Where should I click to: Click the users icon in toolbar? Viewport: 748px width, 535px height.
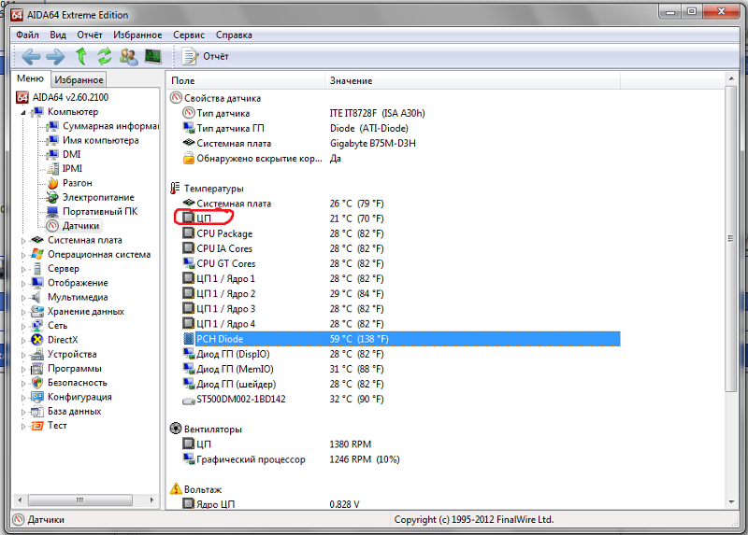[x=128, y=57]
